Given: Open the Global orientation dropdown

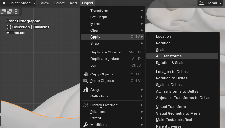Looking at the screenshot, I should [210, 3].
